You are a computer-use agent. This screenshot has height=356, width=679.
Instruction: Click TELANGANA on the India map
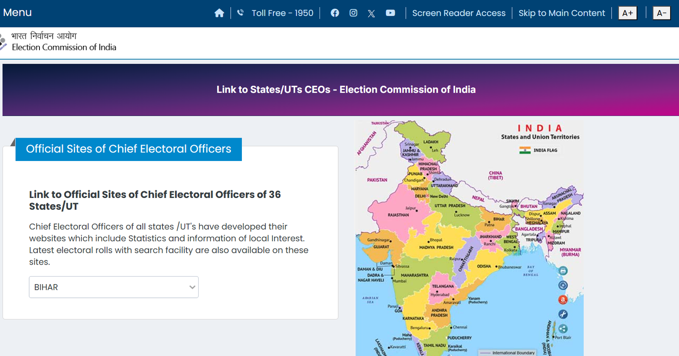click(443, 286)
